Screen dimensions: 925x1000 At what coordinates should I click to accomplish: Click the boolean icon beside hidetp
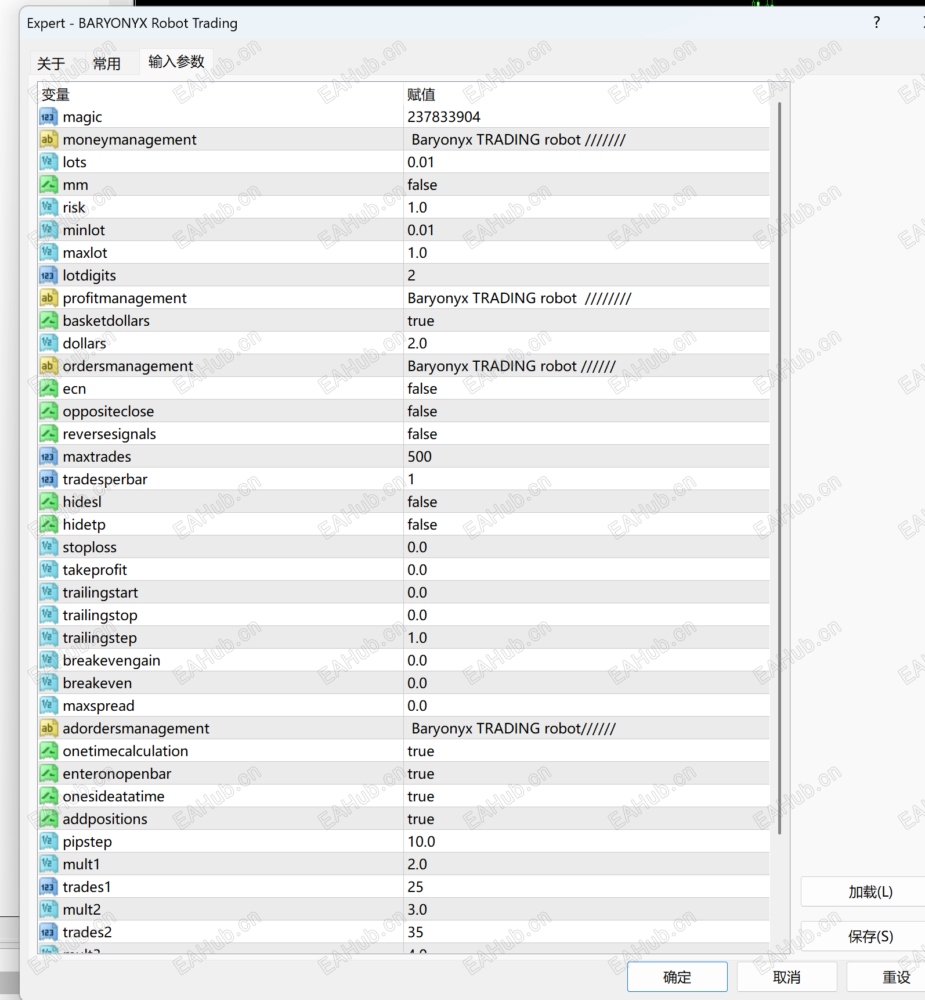pos(48,524)
